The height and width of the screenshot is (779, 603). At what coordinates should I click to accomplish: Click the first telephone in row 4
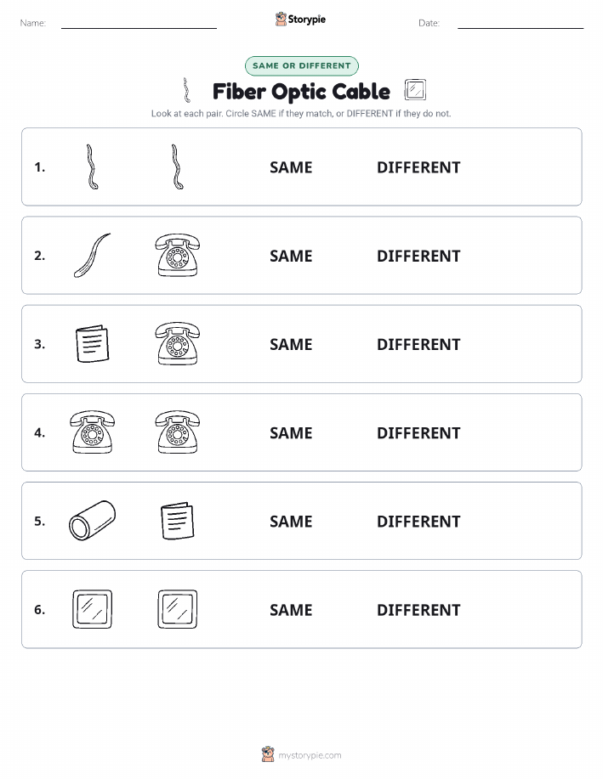click(92, 432)
